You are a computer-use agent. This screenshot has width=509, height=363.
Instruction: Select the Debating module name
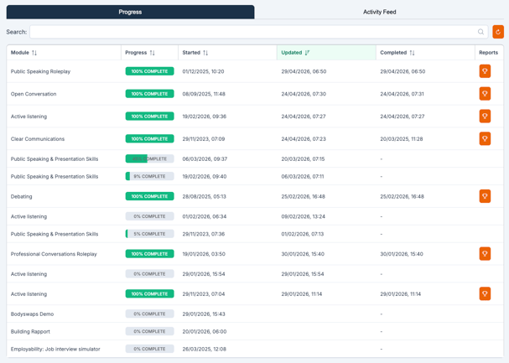coord(22,196)
